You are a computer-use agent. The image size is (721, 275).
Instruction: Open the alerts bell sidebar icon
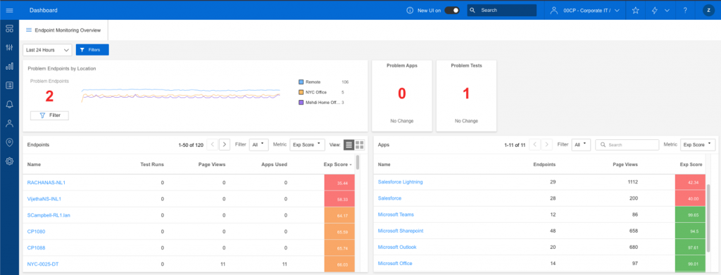(9, 104)
